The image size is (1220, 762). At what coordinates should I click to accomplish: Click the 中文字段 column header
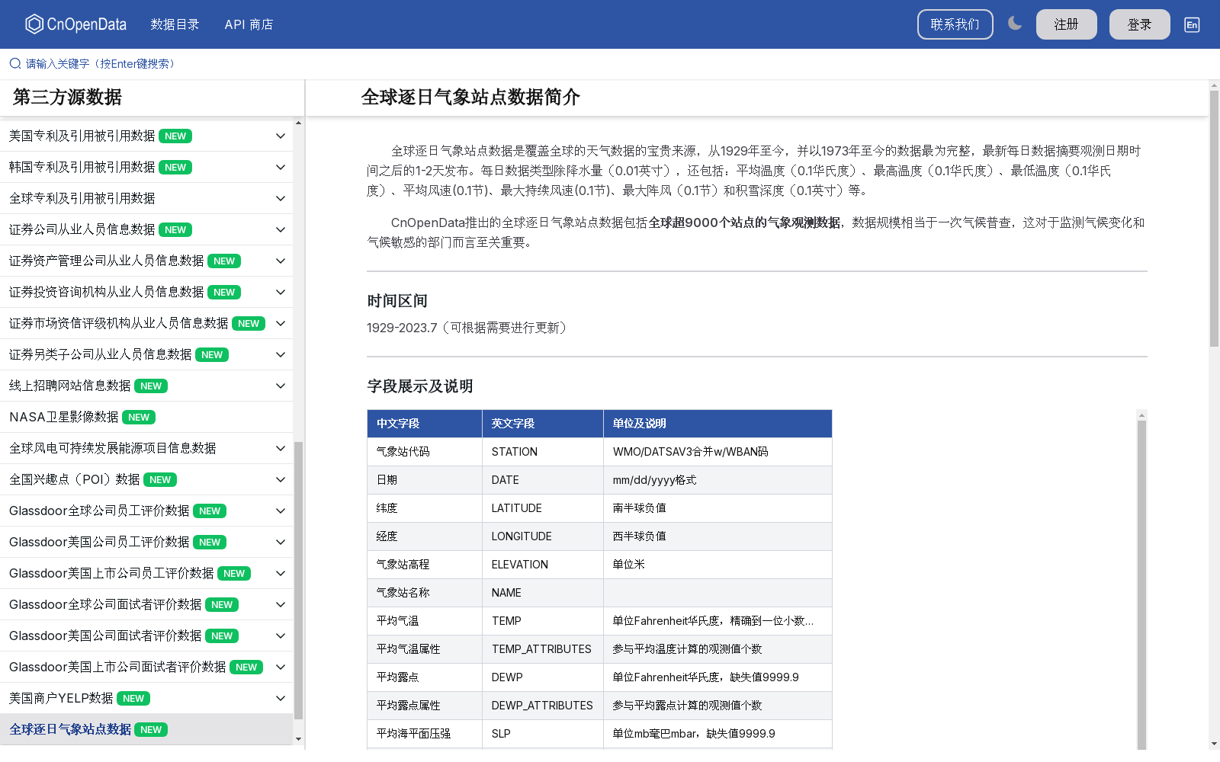pyautogui.click(x=425, y=424)
